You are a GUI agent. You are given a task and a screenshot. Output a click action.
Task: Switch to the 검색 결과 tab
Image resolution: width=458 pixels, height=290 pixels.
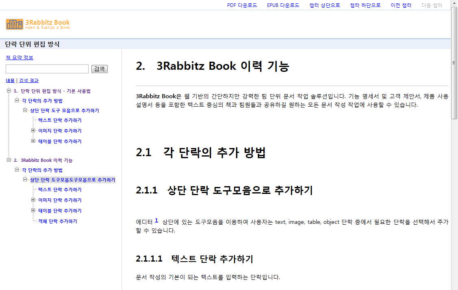(29, 80)
